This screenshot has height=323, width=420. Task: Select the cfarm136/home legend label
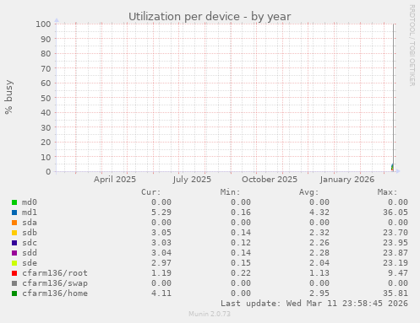click(55, 293)
